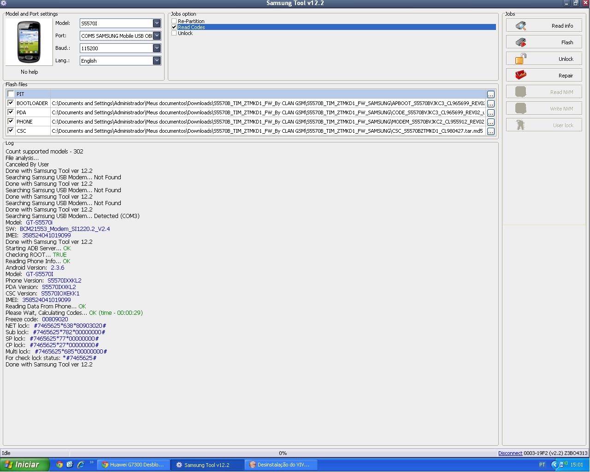The width and height of the screenshot is (590, 472).
Task: Click the CP lock code line
Action: click(x=52, y=345)
